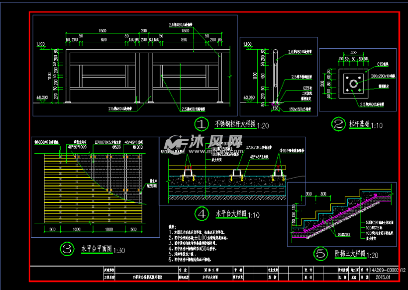The image size is (408, 290).
Task: Click the 排水口 drain label in platform plan
Action: [153, 181]
